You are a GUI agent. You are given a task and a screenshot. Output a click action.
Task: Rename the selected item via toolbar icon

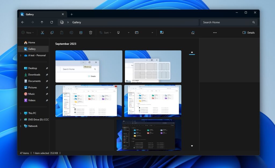[x=71, y=32]
